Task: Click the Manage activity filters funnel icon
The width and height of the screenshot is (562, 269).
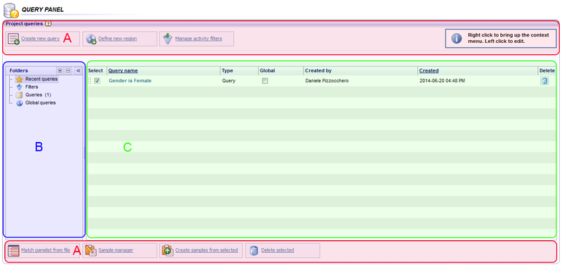Action: tap(168, 39)
